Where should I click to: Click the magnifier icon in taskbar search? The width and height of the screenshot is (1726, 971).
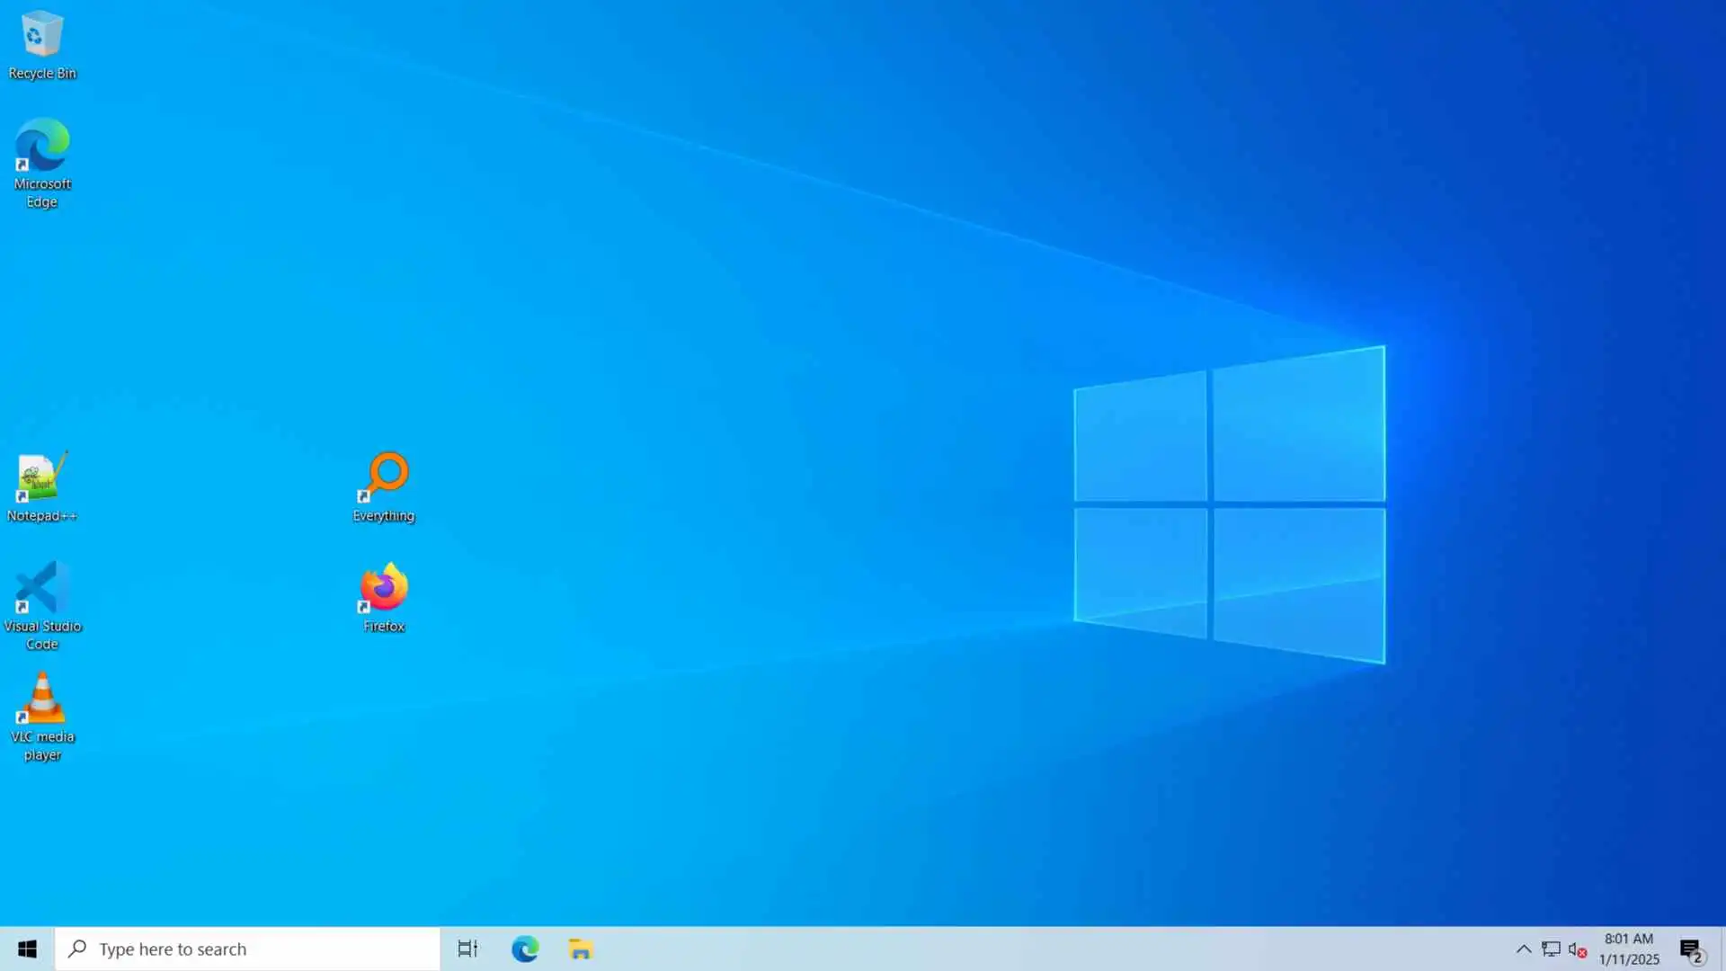[x=77, y=949]
